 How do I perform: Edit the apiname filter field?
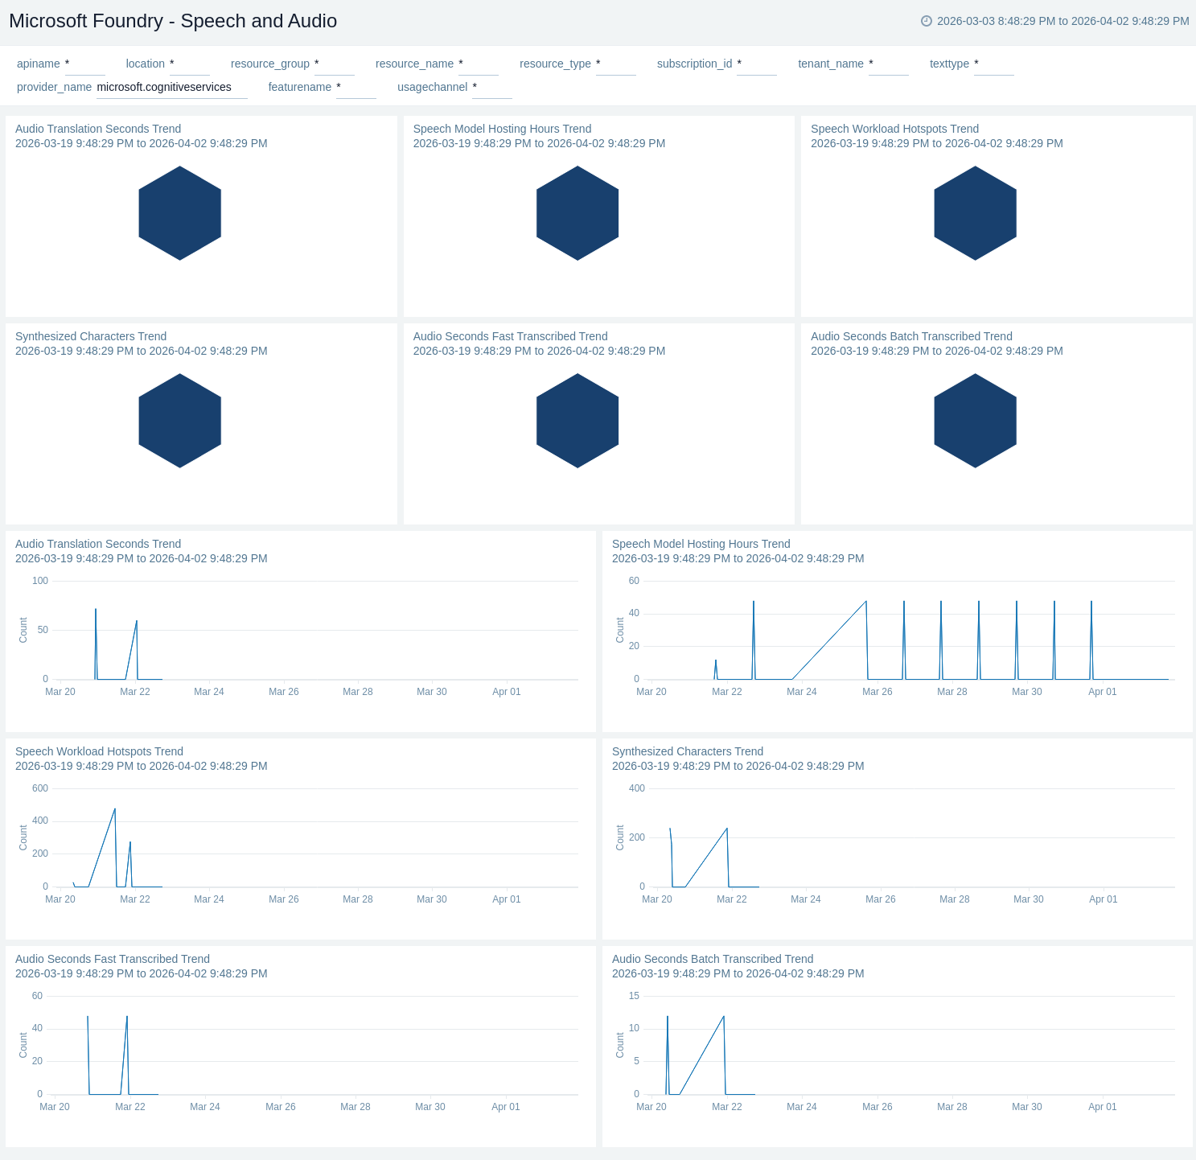click(x=84, y=64)
